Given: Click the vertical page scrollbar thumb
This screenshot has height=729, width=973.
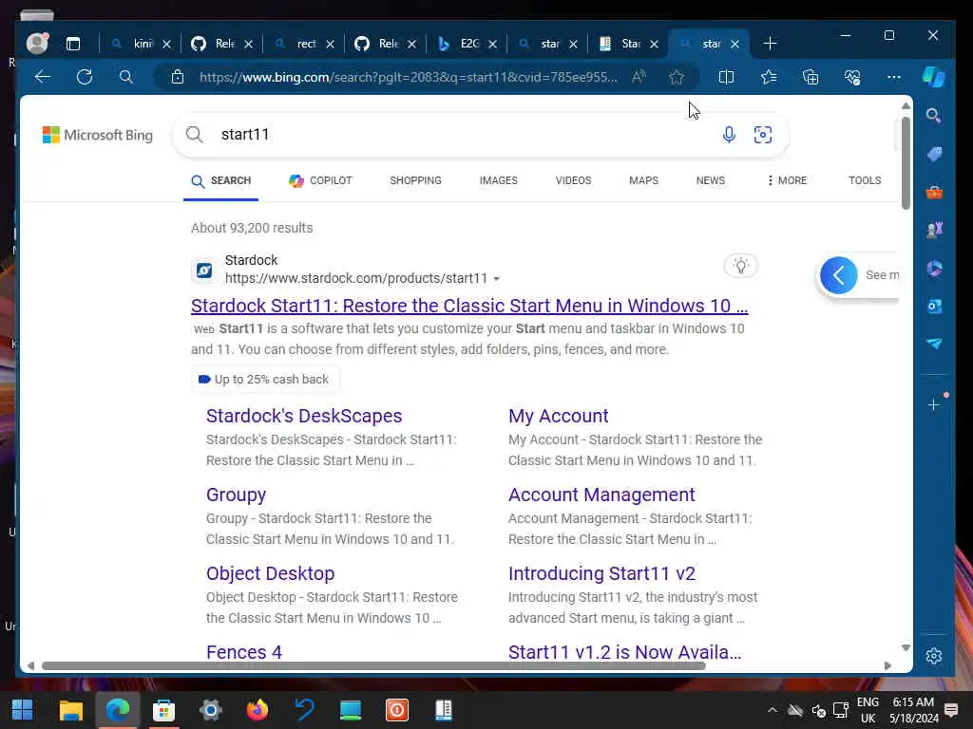Looking at the screenshot, I should click(x=906, y=162).
